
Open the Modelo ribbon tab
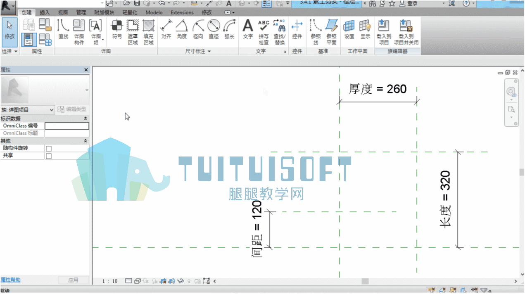(154, 12)
